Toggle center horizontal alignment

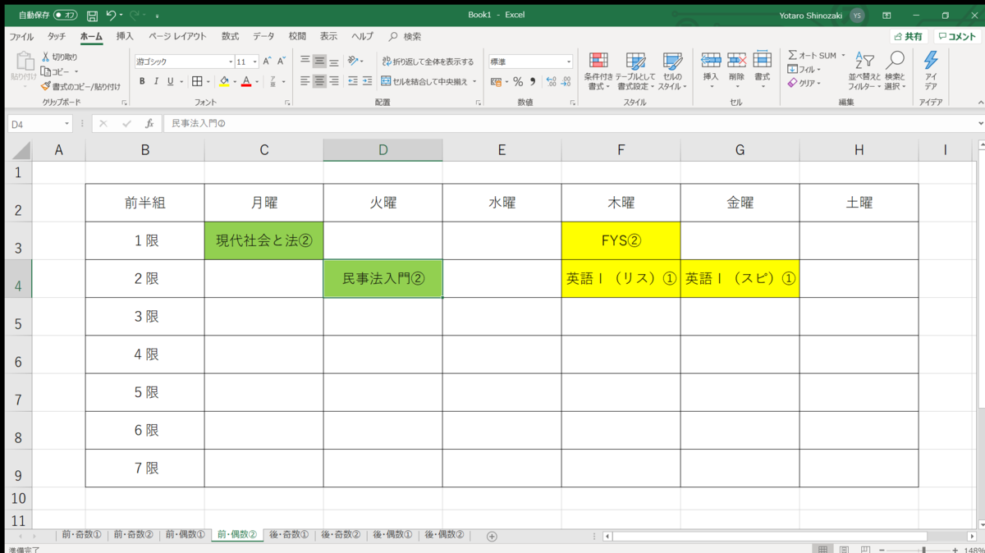click(319, 81)
